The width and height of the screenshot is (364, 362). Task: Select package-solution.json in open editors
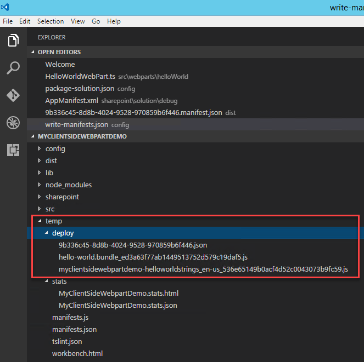(195, 88)
